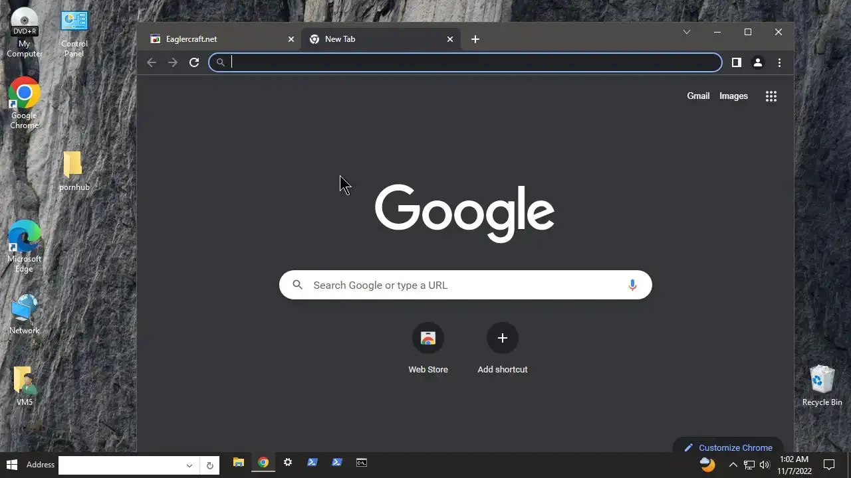Screen dimensions: 851x478
Task: Select the Network desktop icon
Action: click(24, 314)
